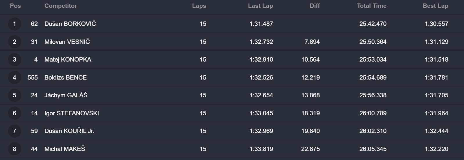The image size is (464, 160).
Task: Select Igor STEFANOVSKI's best lap 1:31.964
Action: [436, 113]
